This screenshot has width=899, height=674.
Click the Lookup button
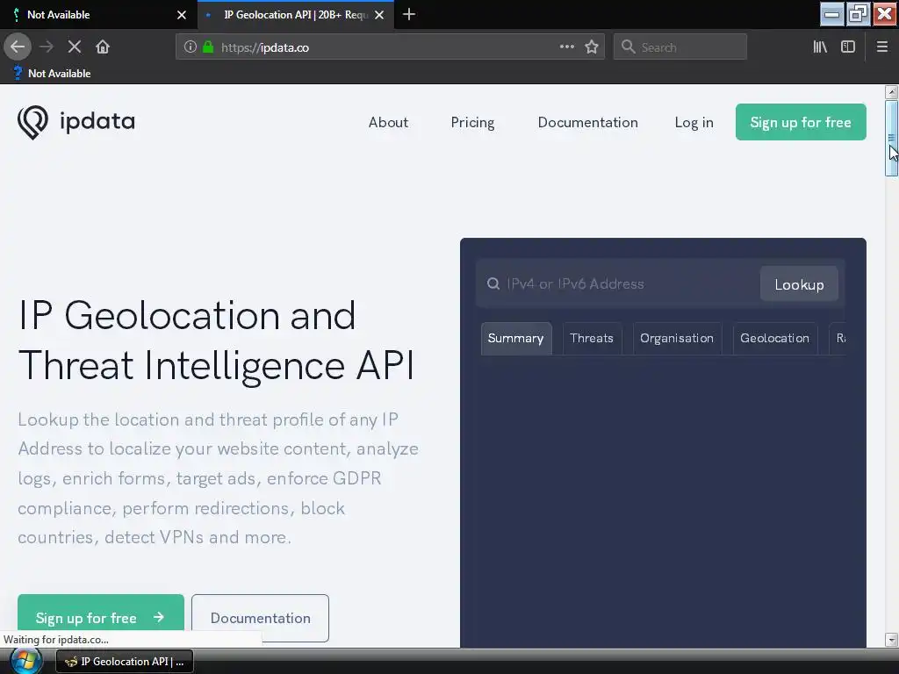coord(799,284)
